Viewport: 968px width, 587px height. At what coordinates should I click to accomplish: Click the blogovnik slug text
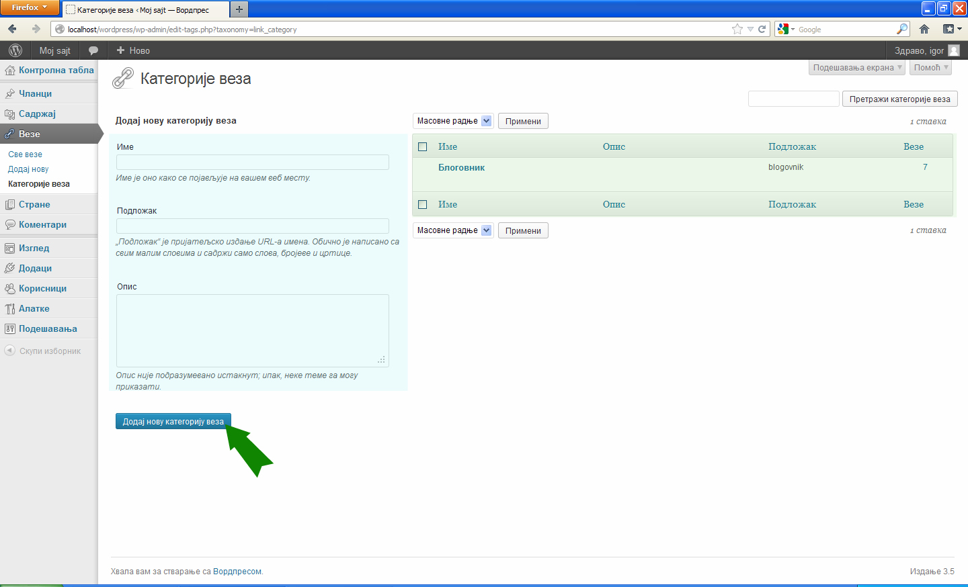coord(786,167)
